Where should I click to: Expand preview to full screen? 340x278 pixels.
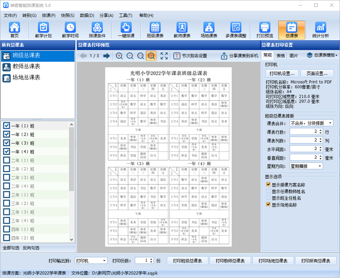point(164,56)
